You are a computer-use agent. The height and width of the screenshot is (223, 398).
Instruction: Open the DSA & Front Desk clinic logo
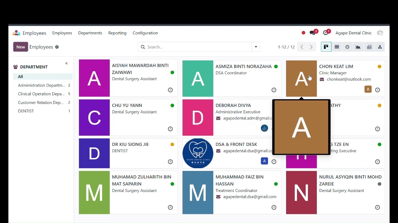click(198, 153)
